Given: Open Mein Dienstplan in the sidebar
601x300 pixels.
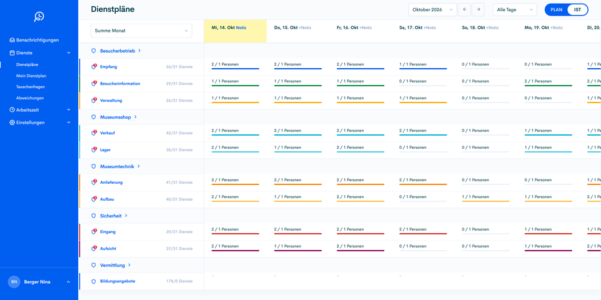Looking at the screenshot, I should tap(31, 76).
